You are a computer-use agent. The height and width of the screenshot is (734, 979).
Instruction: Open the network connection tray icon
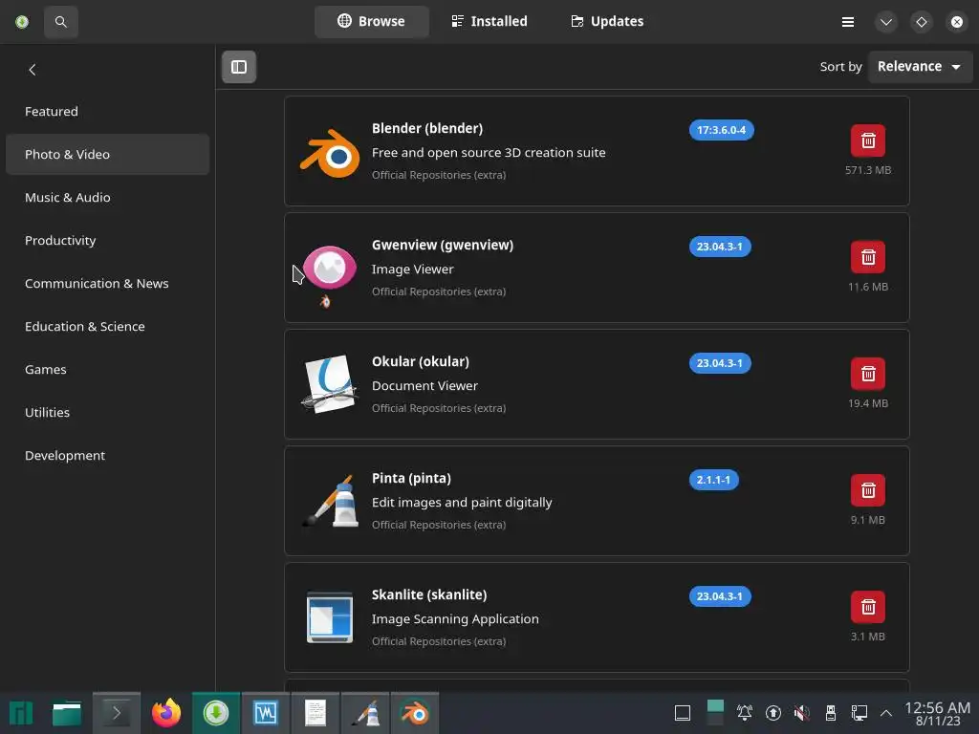point(859,713)
